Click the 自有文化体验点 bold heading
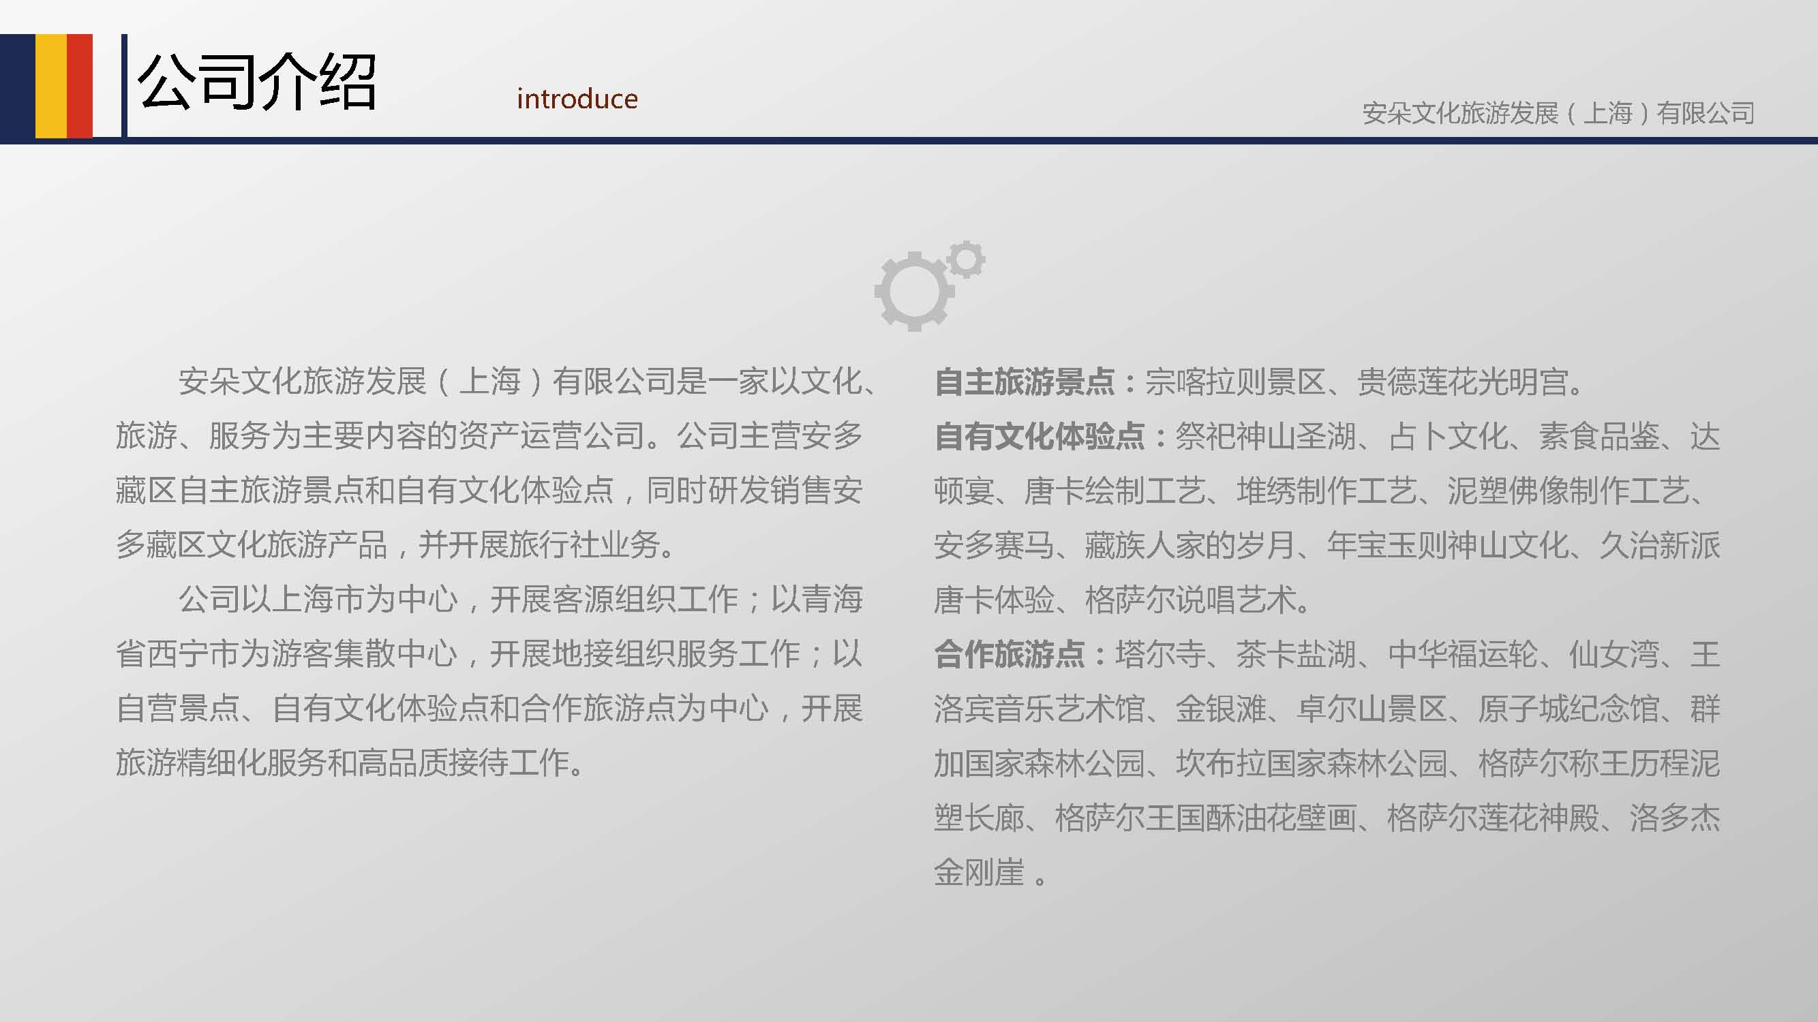 pyautogui.click(x=1040, y=437)
